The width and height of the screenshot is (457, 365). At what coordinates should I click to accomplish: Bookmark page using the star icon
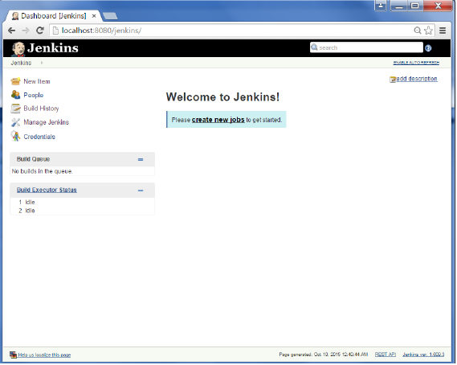tap(428, 31)
